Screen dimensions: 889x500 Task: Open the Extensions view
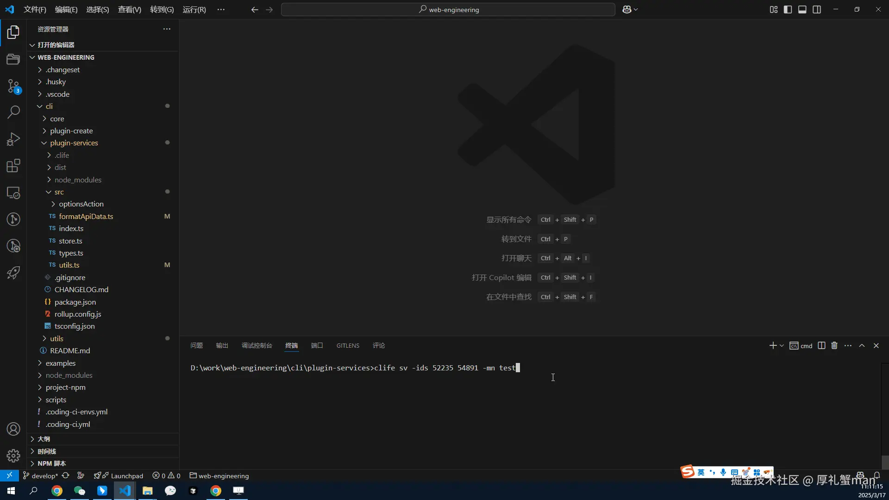click(x=13, y=165)
